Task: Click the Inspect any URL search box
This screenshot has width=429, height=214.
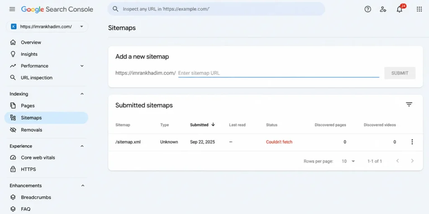Action: 216,9
